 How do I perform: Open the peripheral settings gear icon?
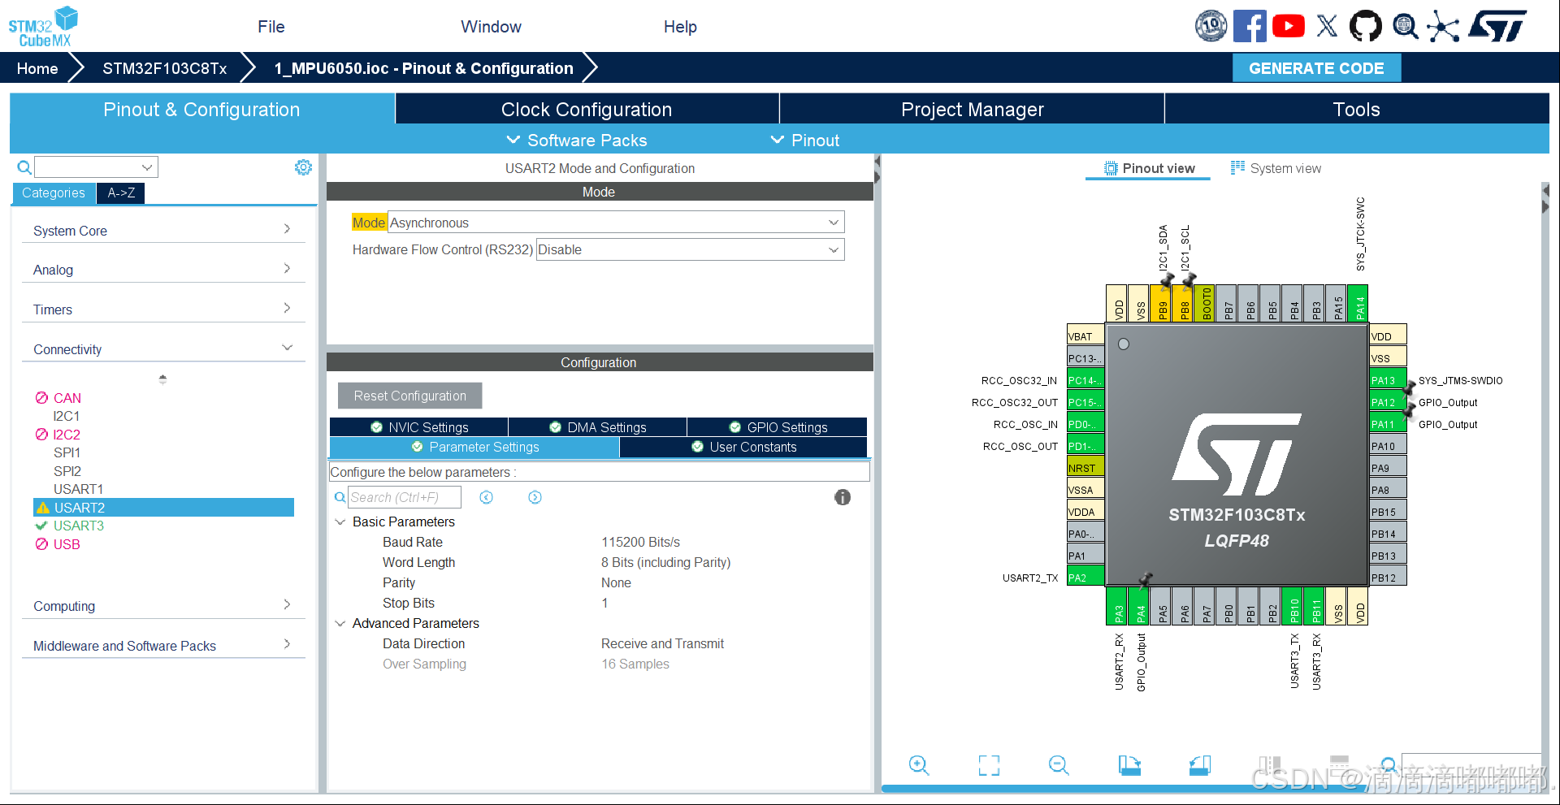pos(303,167)
